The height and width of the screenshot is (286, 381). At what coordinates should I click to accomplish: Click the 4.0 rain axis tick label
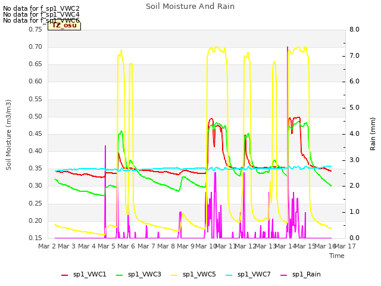(x=354, y=133)
